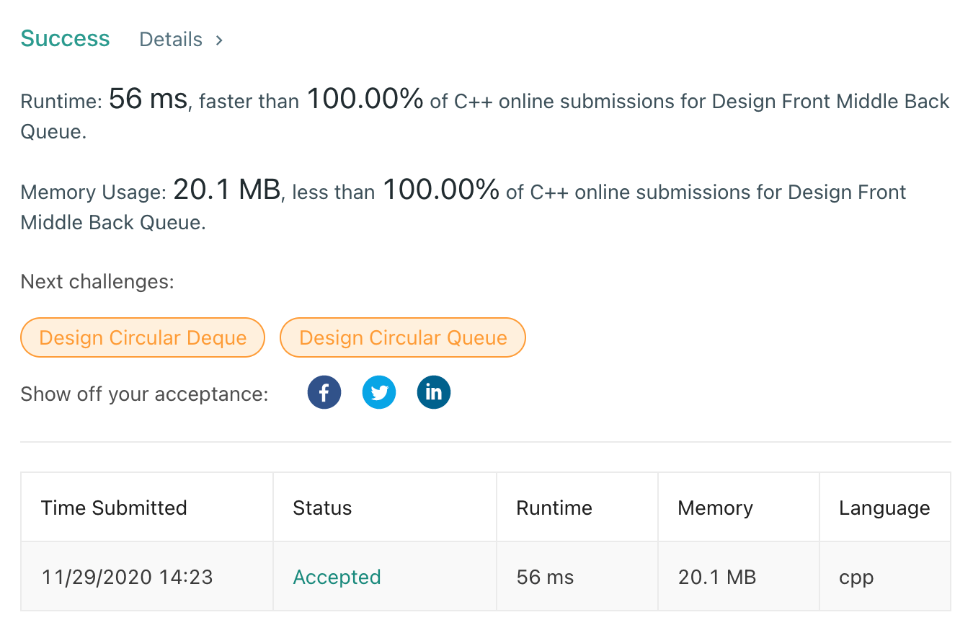Image resolution: width=973 pixels, height=633 pixels.
Task: Open the Design Circular Queue challenge
Action: (402, 337)
